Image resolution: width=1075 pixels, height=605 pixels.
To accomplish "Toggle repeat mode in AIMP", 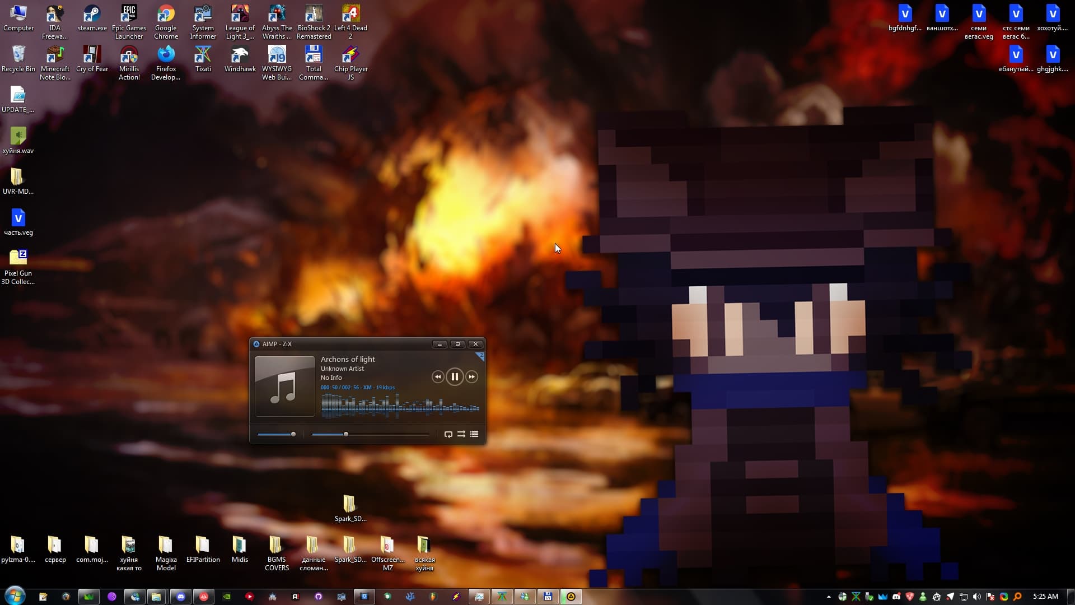I will click(x=448, y=434).
